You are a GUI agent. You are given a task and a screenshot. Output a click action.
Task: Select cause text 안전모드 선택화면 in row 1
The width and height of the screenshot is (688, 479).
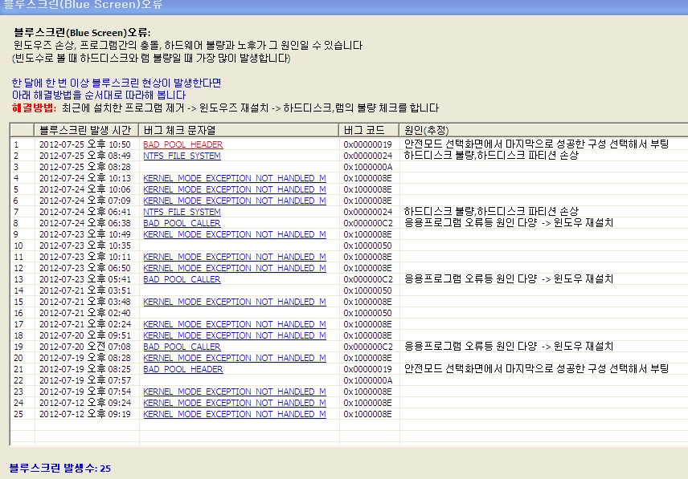(x=536, y=144)
